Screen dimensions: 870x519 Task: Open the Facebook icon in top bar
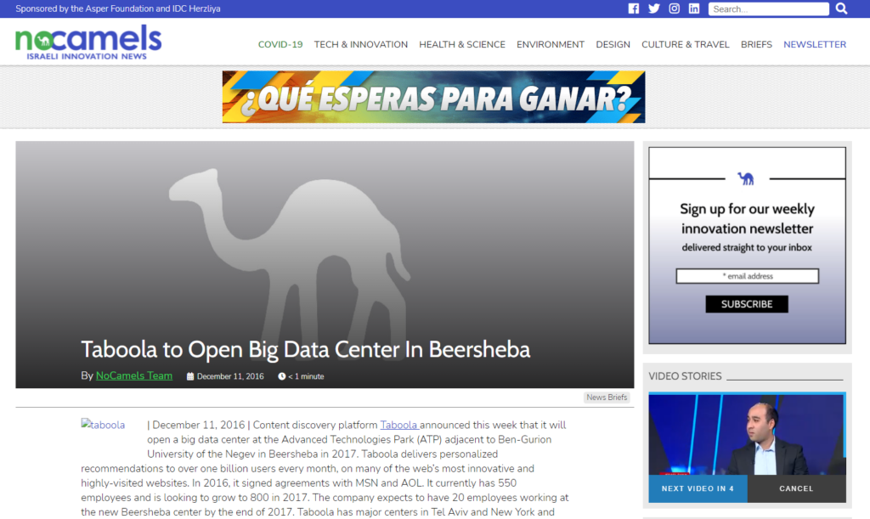click(633, 8)
